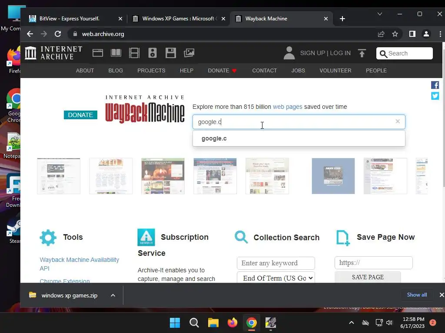Open the JOBS menu item
The image size is (445, 333).
298,71
